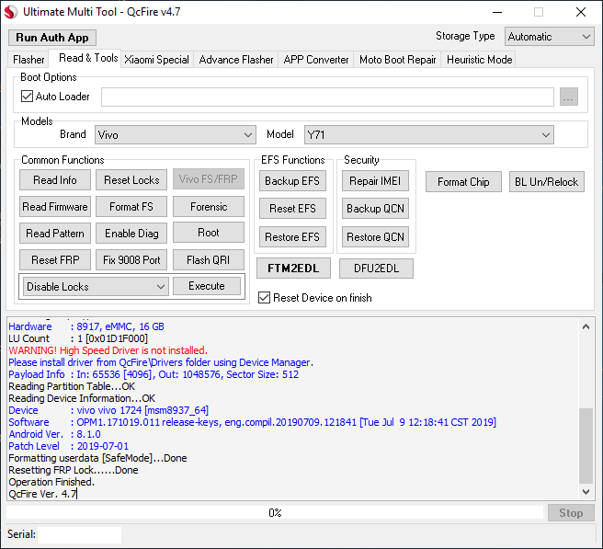
Task: Close the QcFire window
Action: (x=581, y=12)
